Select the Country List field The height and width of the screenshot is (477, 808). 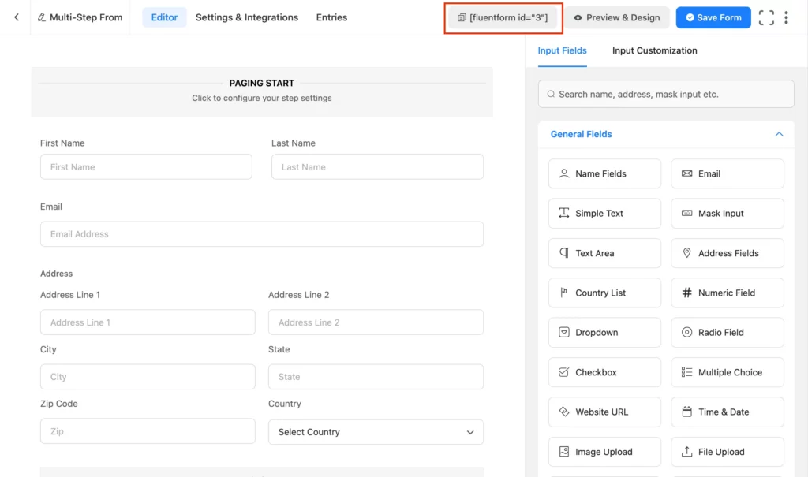pyautogui.click(x=604, y=293)
